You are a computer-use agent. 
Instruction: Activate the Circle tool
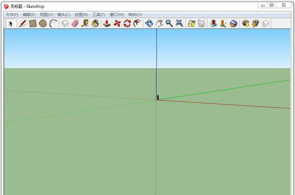(x=43, y=24)
